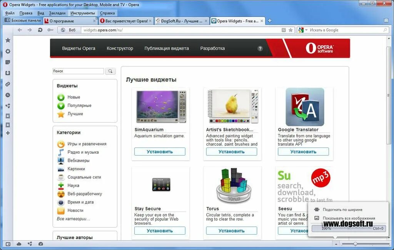The height and width of the screenshot is (250, 394).
Task: Open Opera Unite icon in status bar
Action: click(30, 244)
